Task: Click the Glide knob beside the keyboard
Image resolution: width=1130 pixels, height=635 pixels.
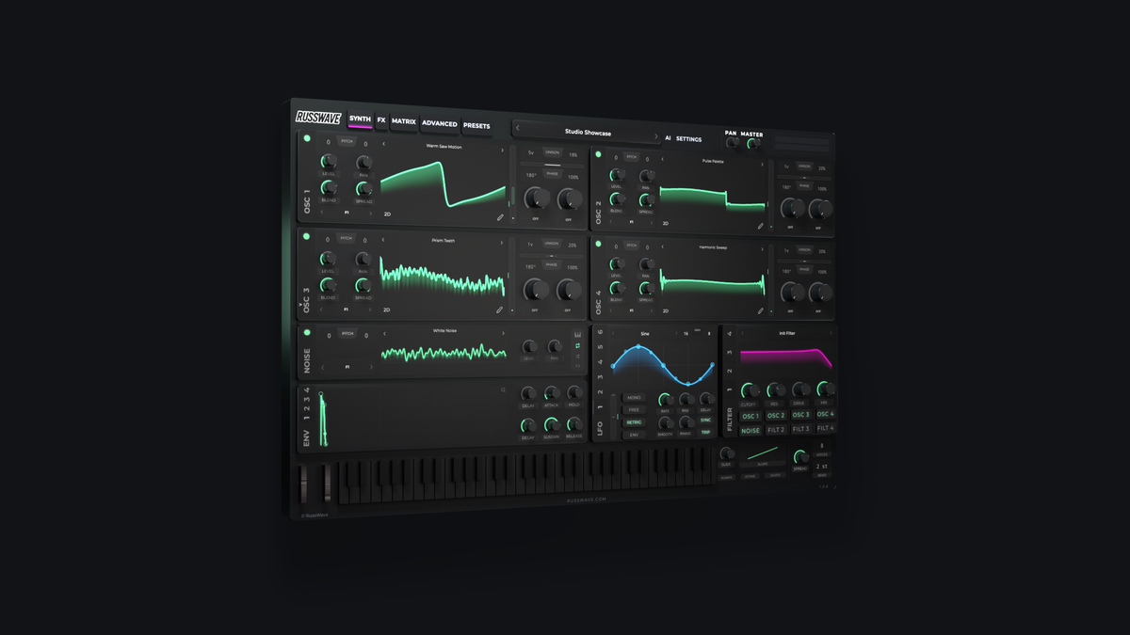Action: point(726,453)
